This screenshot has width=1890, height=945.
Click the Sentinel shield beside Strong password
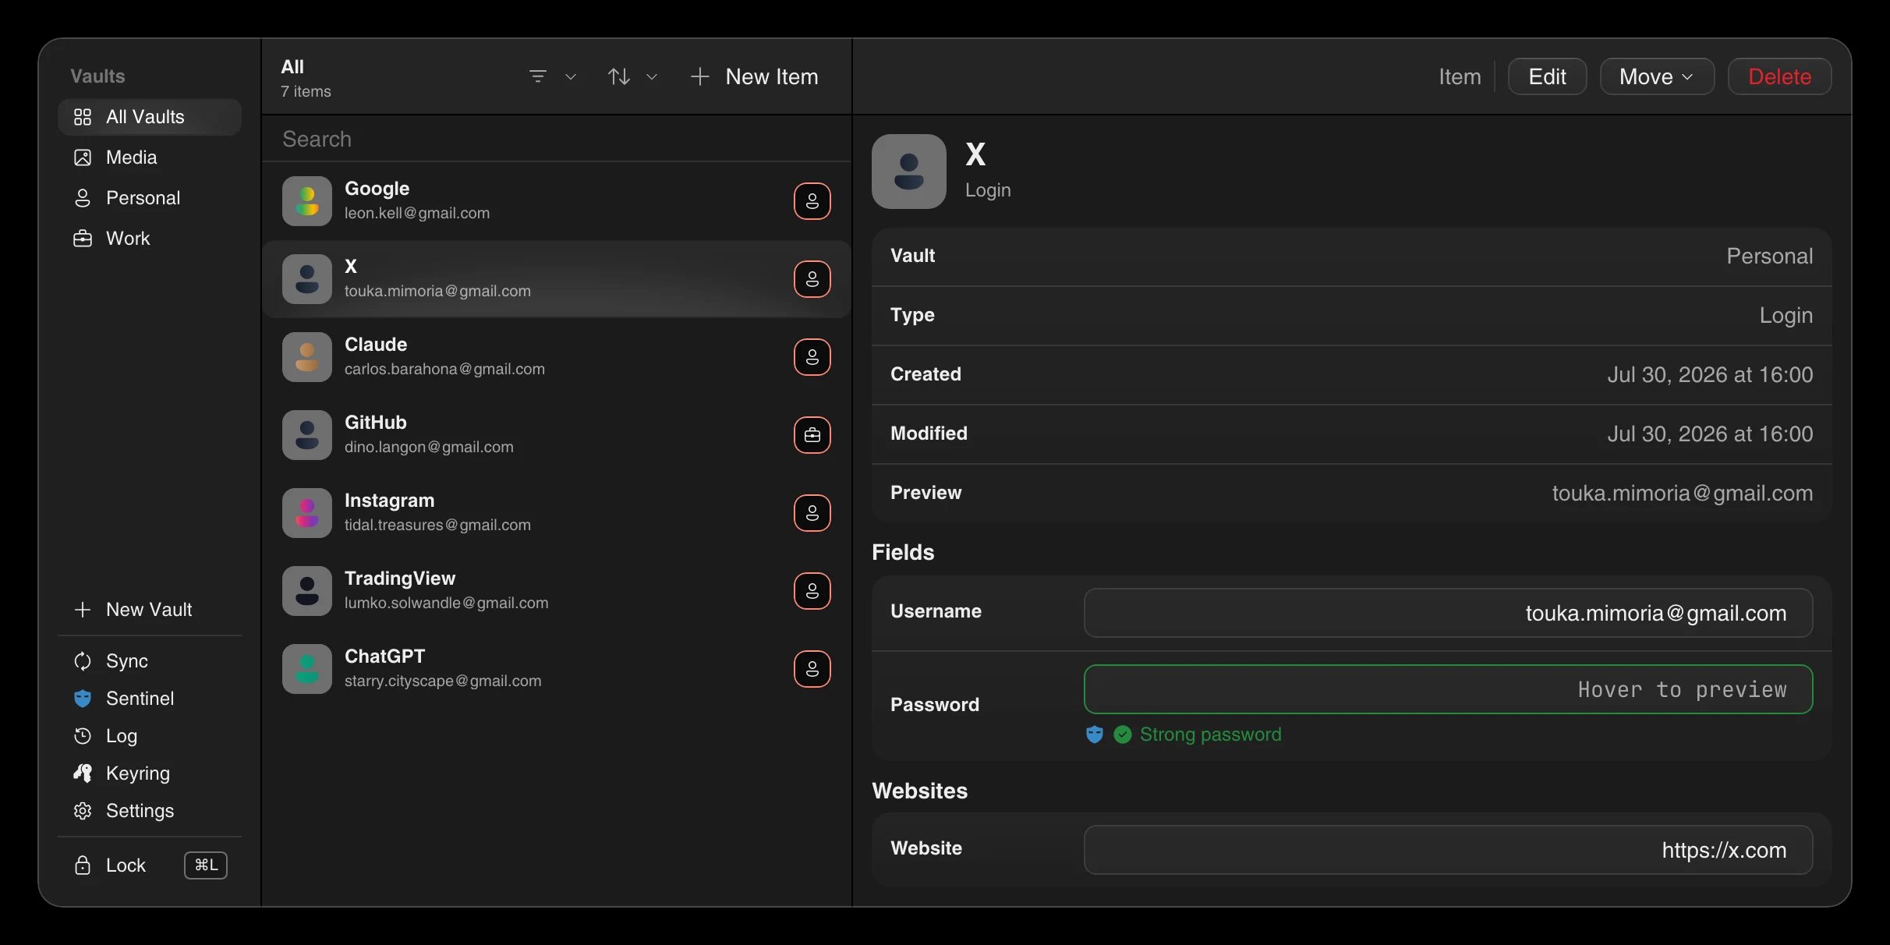coord(1095,734)
